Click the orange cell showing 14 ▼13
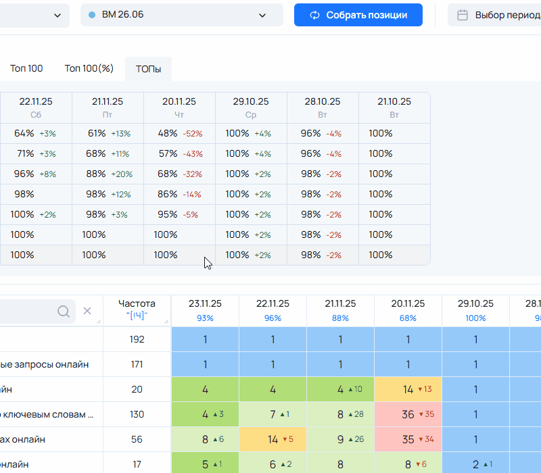 (408, 389)
